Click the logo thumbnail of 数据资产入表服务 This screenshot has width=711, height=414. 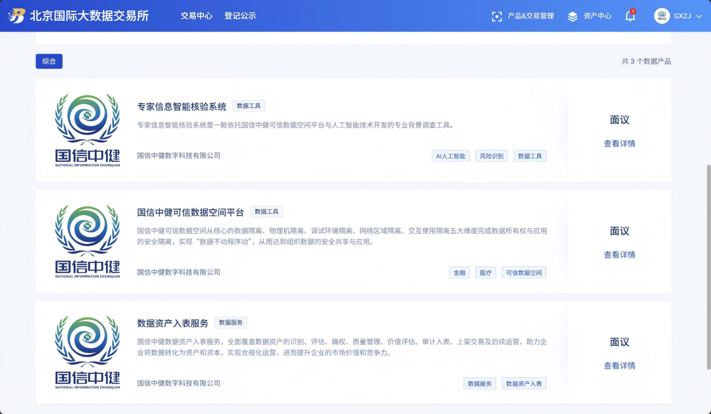[87, 352]
